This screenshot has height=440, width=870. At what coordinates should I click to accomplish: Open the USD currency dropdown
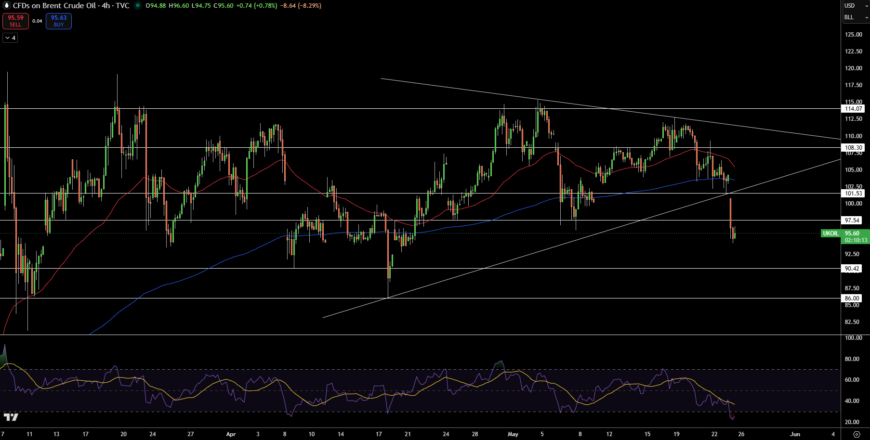pos(856,6)
